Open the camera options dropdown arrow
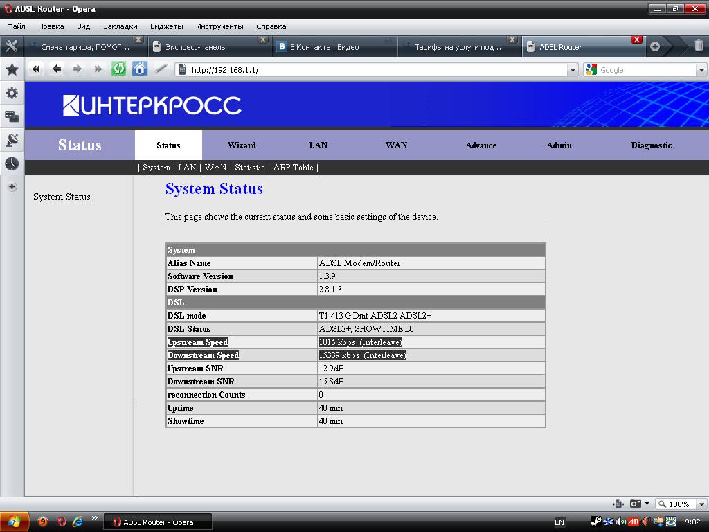 click(647, 504)
